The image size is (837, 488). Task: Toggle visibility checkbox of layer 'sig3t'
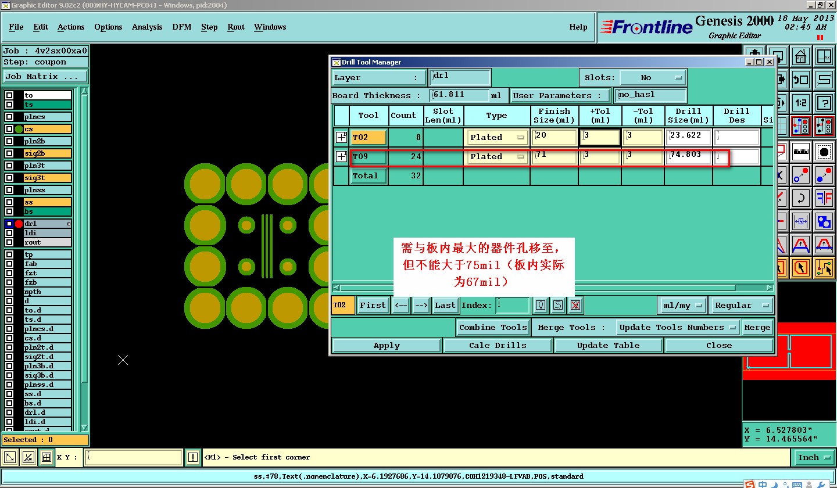coord(9,178)
